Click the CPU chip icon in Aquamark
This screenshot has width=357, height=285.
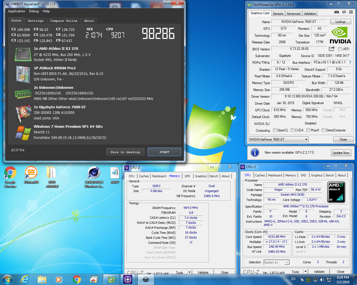[23, 54]
